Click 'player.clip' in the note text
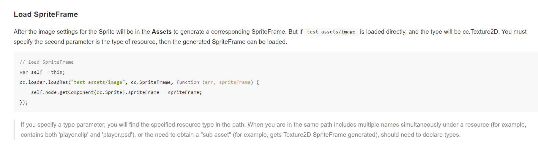The image size is (538, 148). [x=74, y=135]
